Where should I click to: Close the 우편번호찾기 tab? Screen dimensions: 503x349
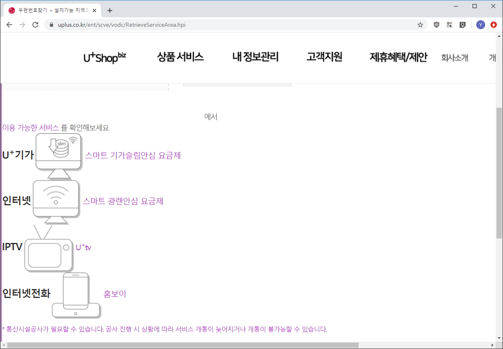coord(95,11)
